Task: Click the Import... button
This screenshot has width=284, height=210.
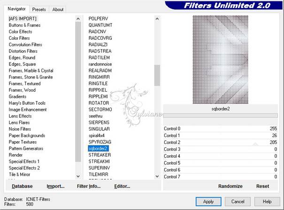Action: click(55, 186)
